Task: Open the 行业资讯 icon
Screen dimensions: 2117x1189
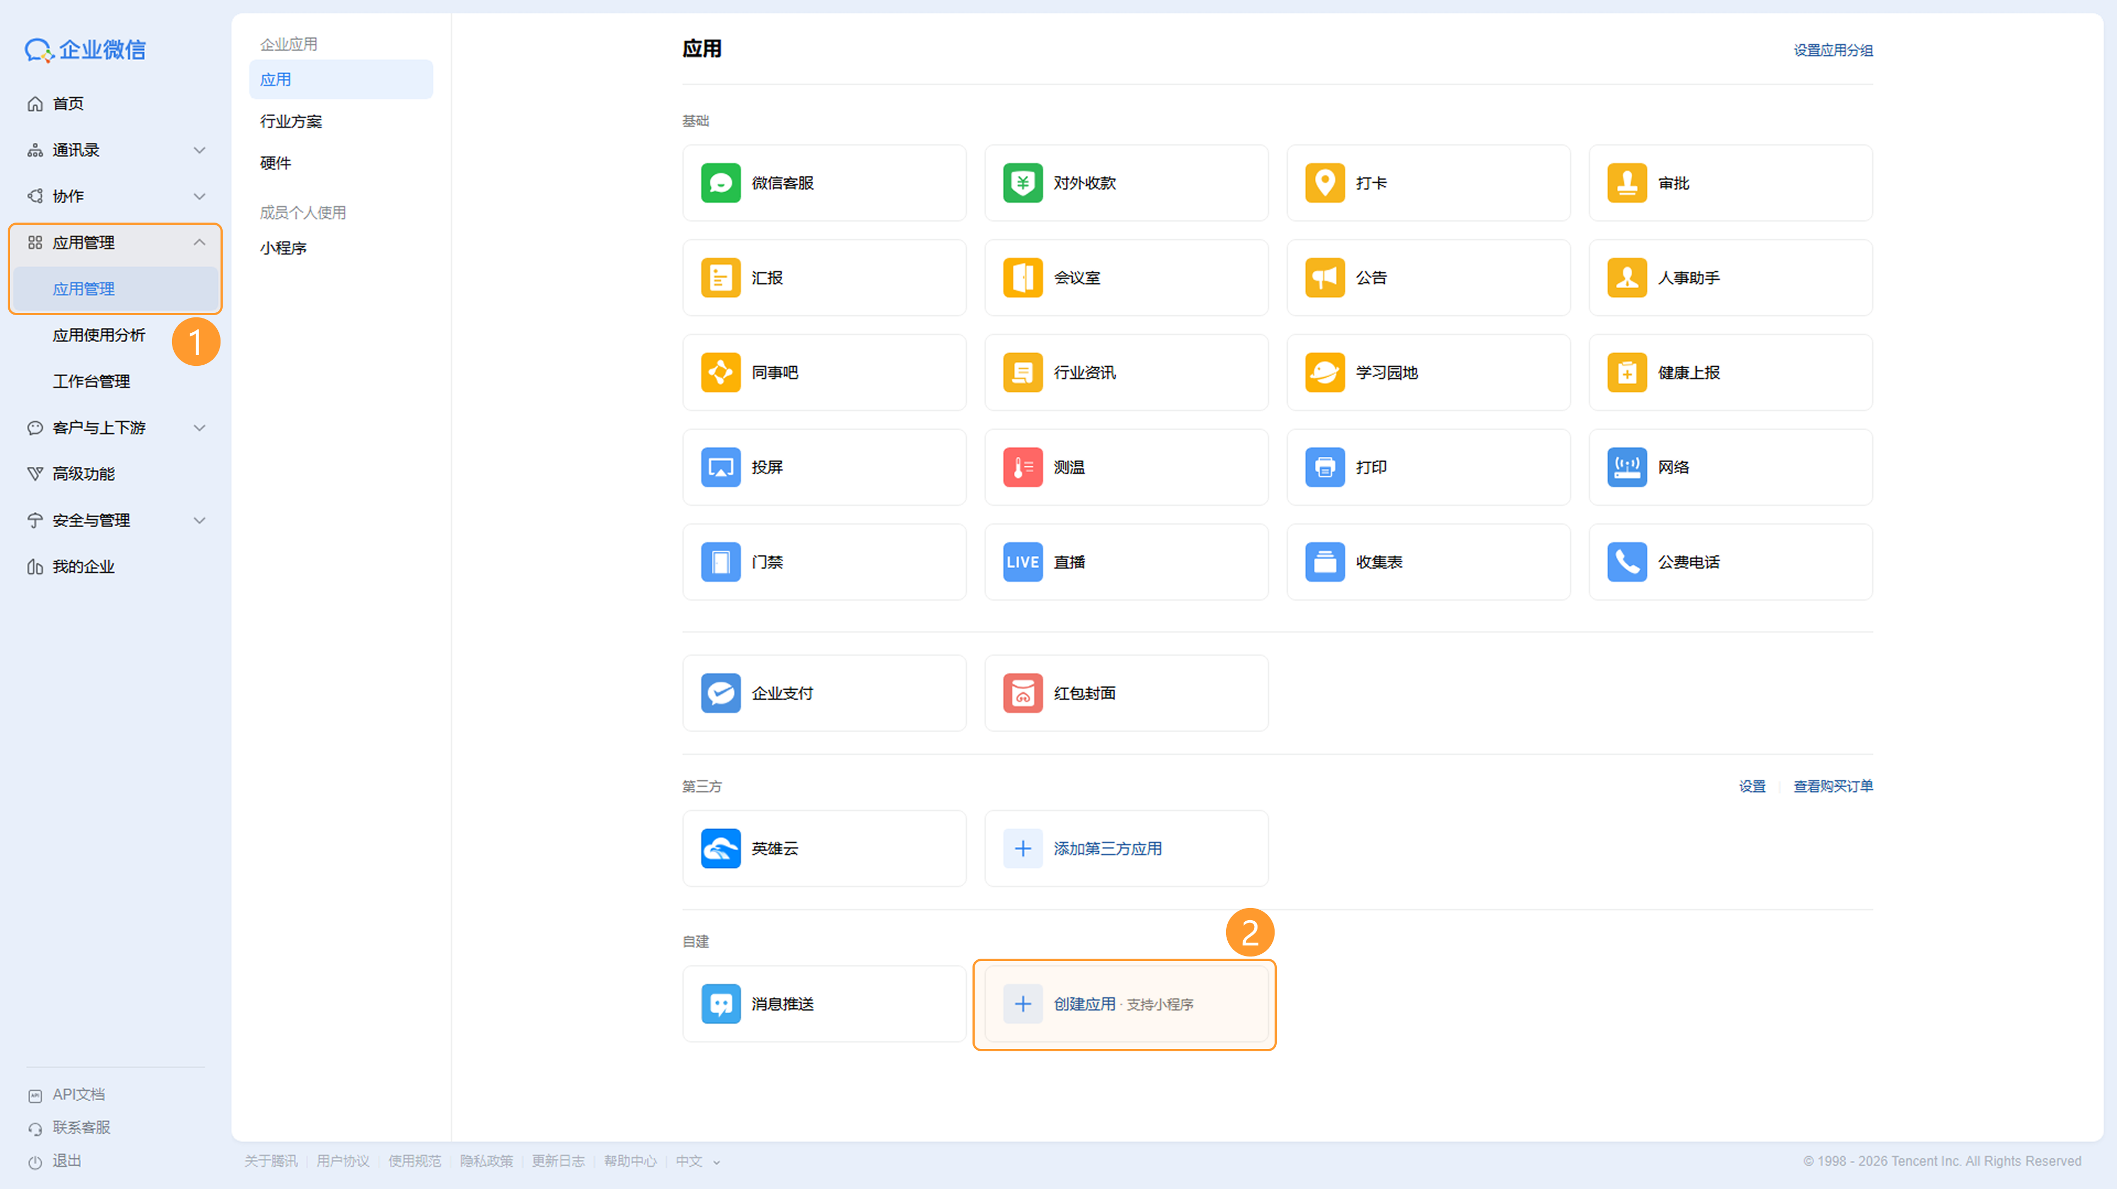Action: pyautogui.click(x=1022, y=373)
